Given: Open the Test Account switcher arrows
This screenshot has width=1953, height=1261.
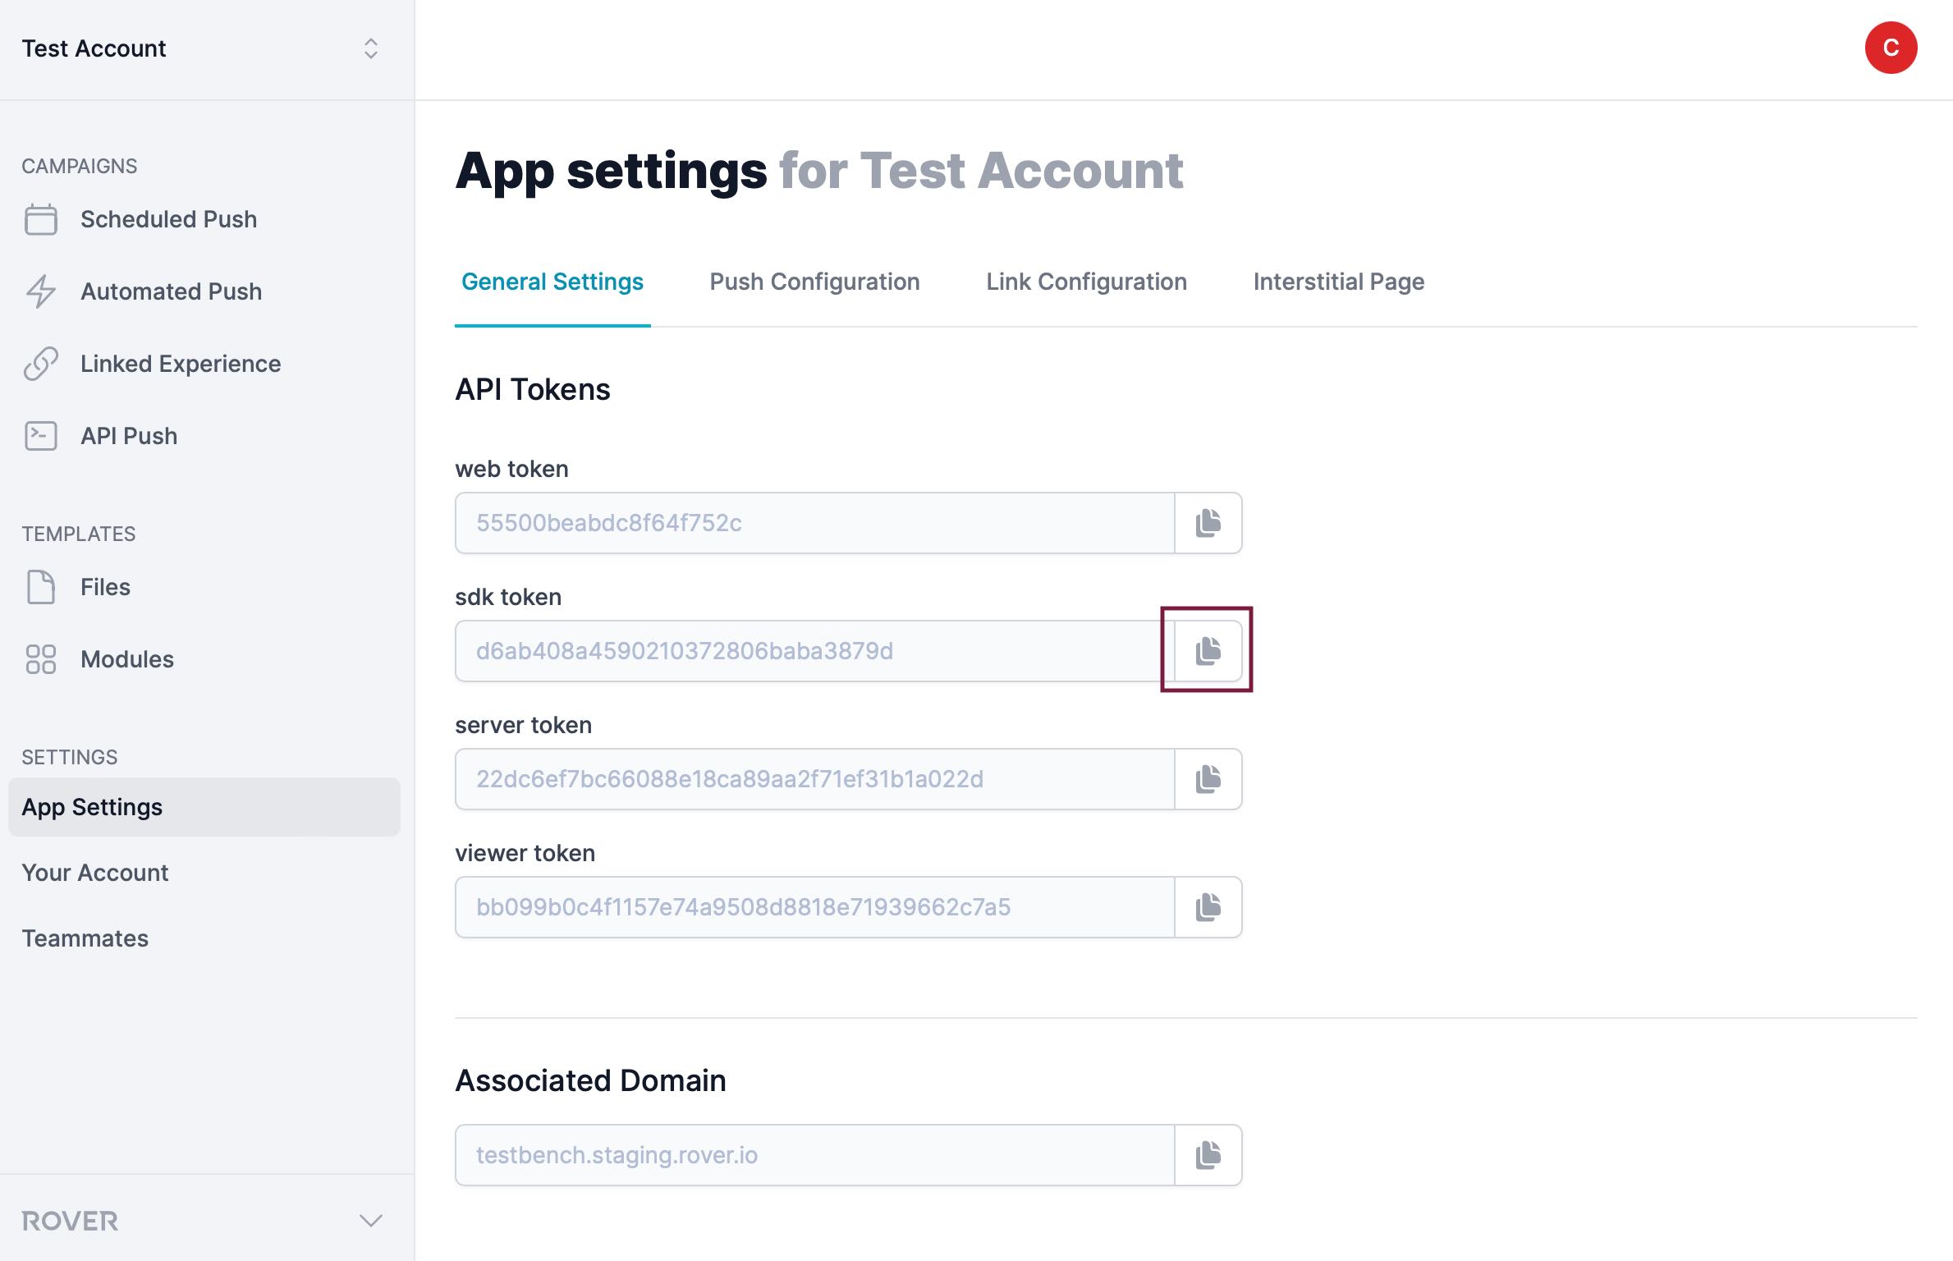Looking at the screenshot, I should 371,48.
